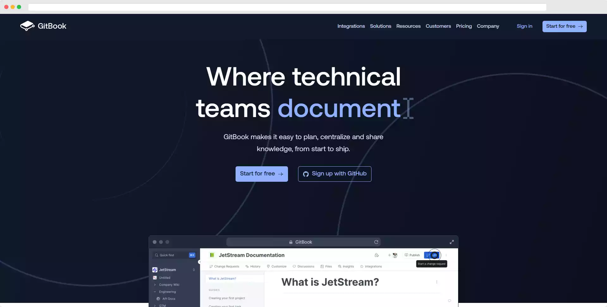Click the GitBook logo
This screenshot has width=607, height=307.
click(x=43, y=26)
